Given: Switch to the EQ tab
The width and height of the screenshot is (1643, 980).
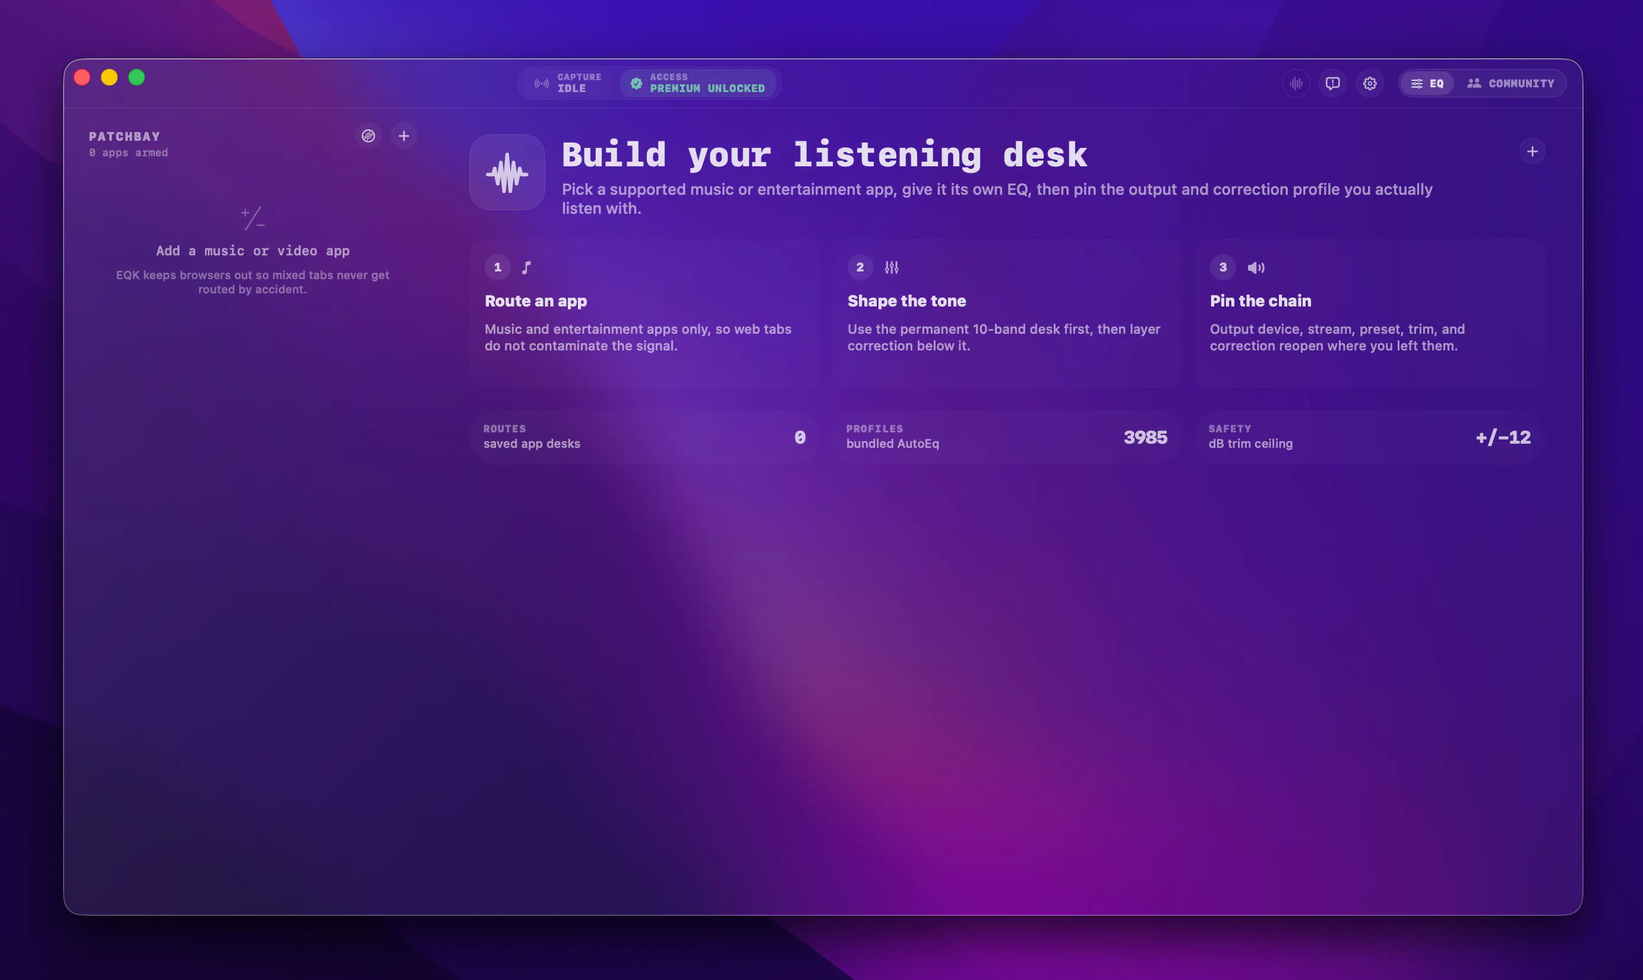Looking at the screenshot, I should click(1427, 83).
